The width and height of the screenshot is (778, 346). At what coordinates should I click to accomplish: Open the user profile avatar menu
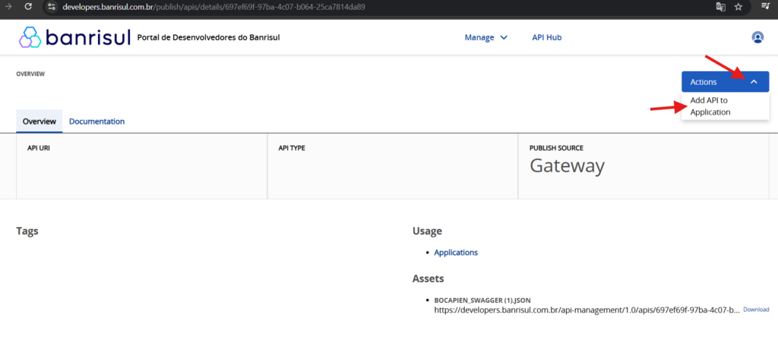coord(757,37)
